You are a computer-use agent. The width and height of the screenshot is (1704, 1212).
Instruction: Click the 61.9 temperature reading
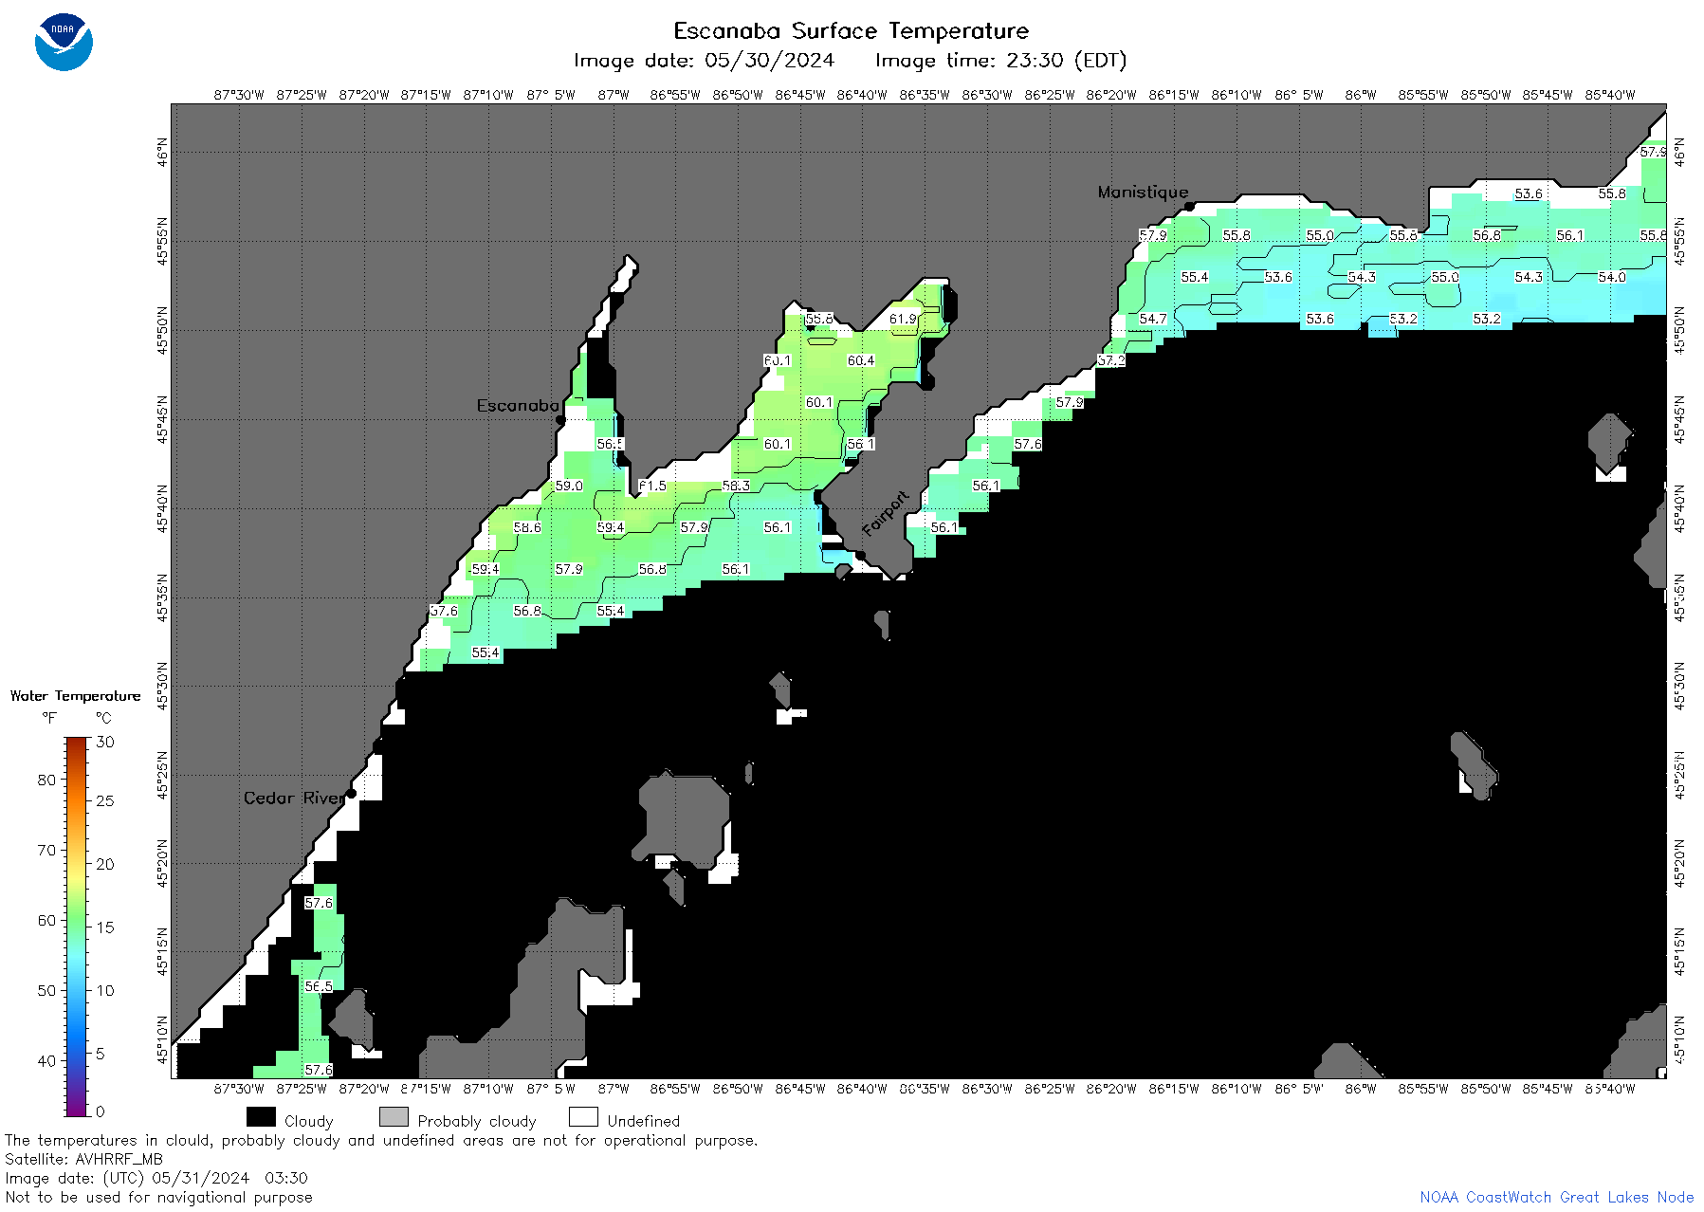point(903,319)
